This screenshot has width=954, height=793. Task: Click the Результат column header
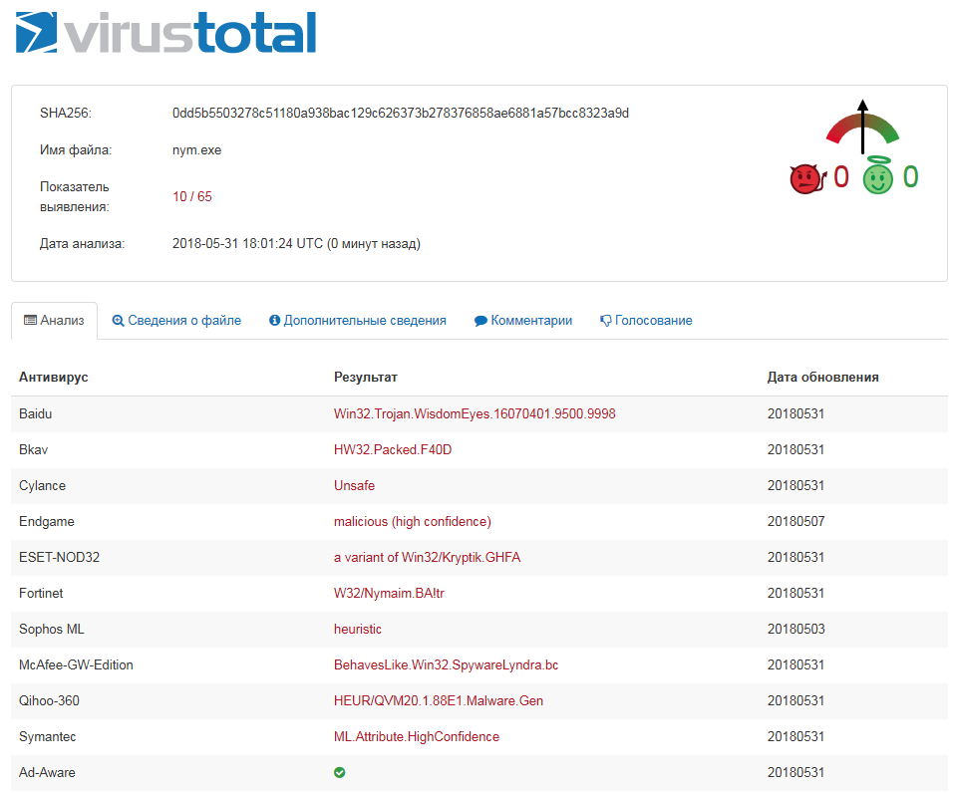point(366,377)
